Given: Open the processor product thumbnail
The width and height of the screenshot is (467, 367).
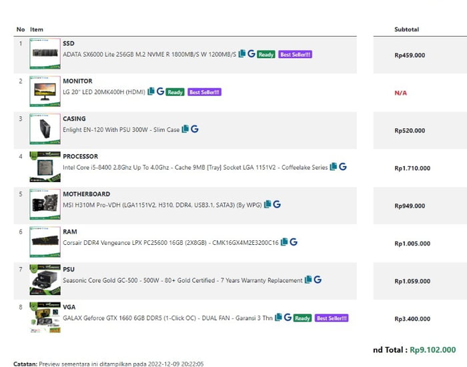Looking at the screenshot, I should 45,167.
